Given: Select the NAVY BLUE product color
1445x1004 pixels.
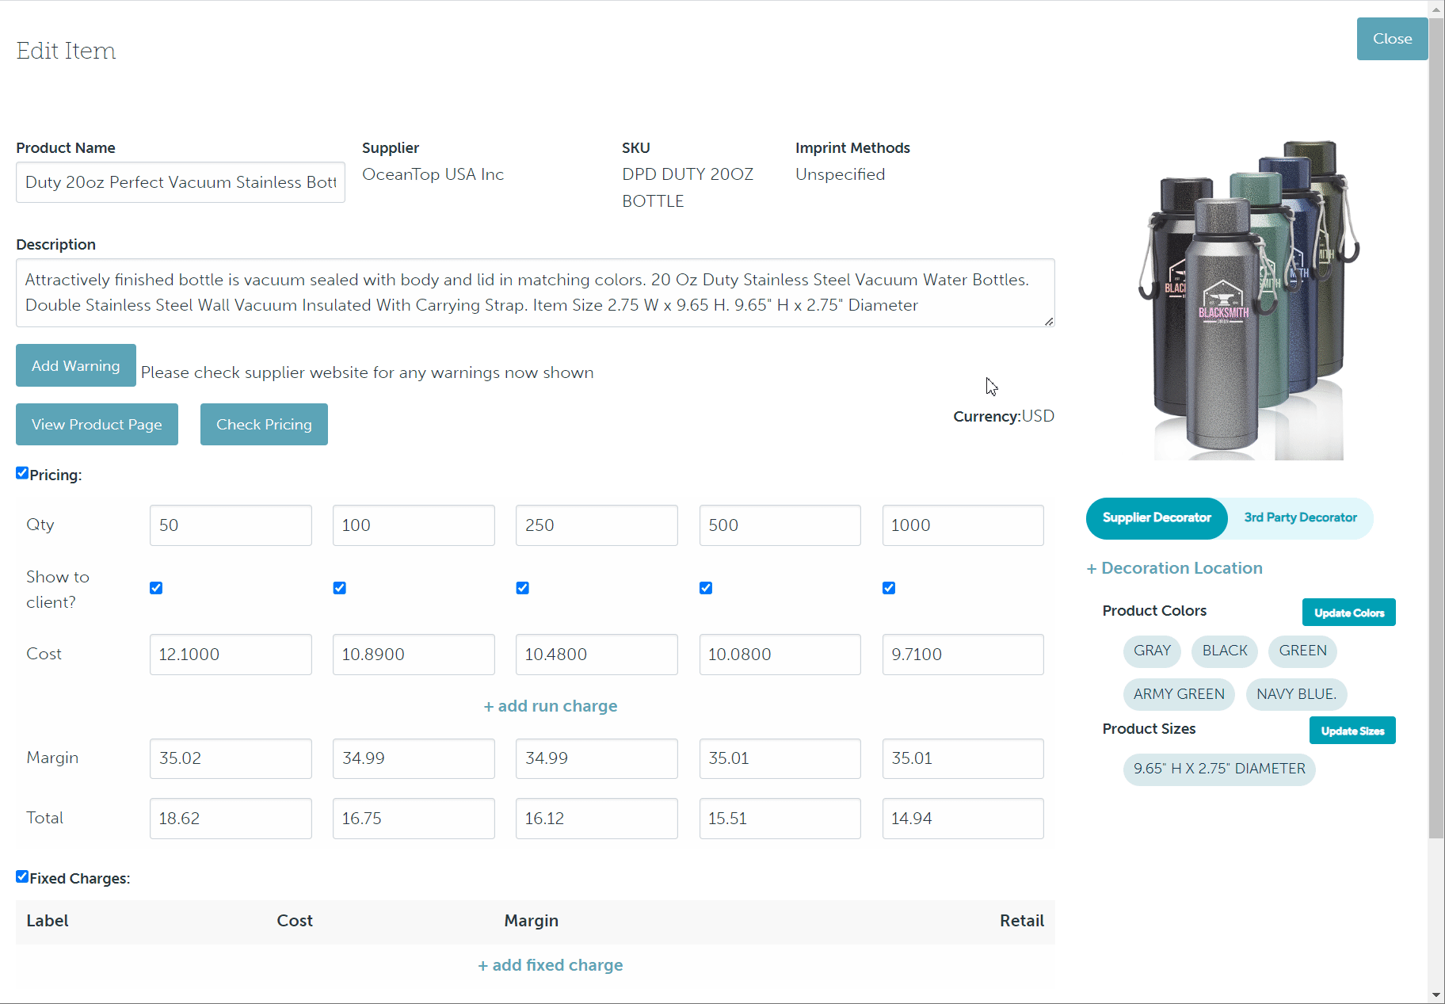Looking at the screenshot, I should coord(1295,694).
